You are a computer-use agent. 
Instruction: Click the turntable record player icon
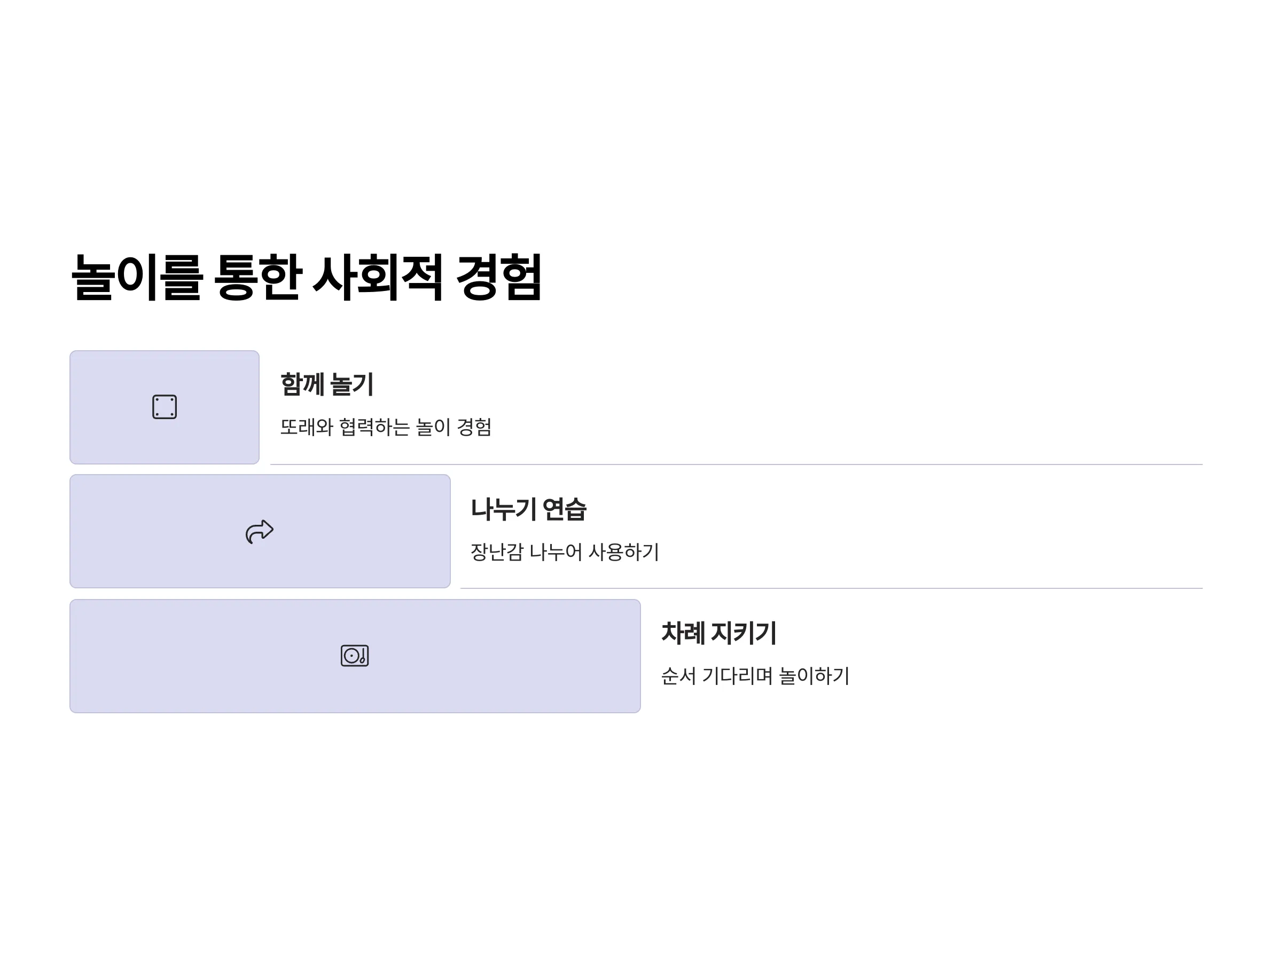coord(355,656)
